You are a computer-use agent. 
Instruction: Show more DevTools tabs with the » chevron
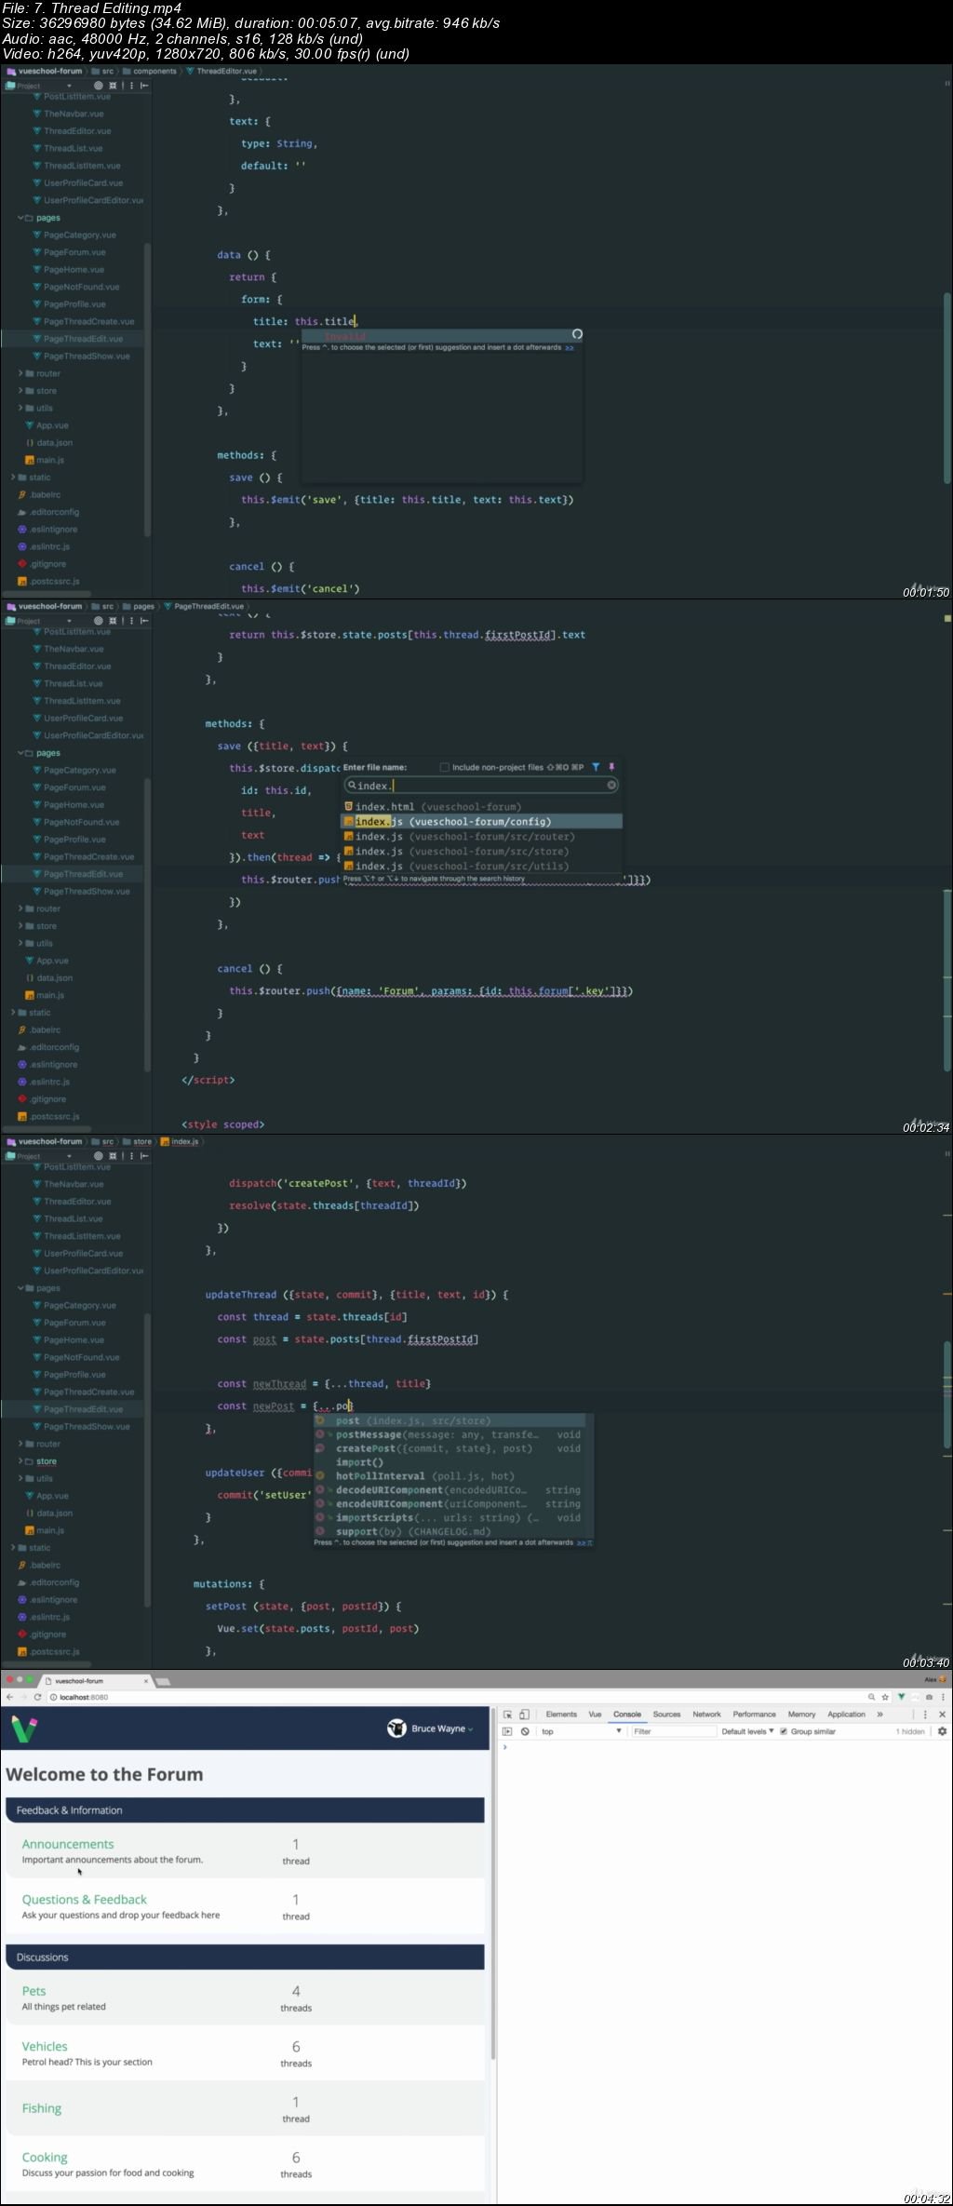coord(879,1715)
